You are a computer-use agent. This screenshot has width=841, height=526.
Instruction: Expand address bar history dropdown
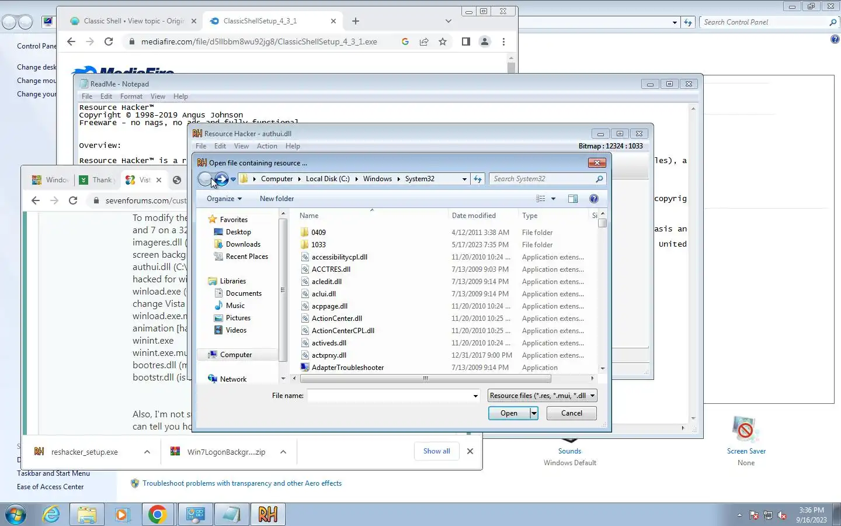click(464, 179)
